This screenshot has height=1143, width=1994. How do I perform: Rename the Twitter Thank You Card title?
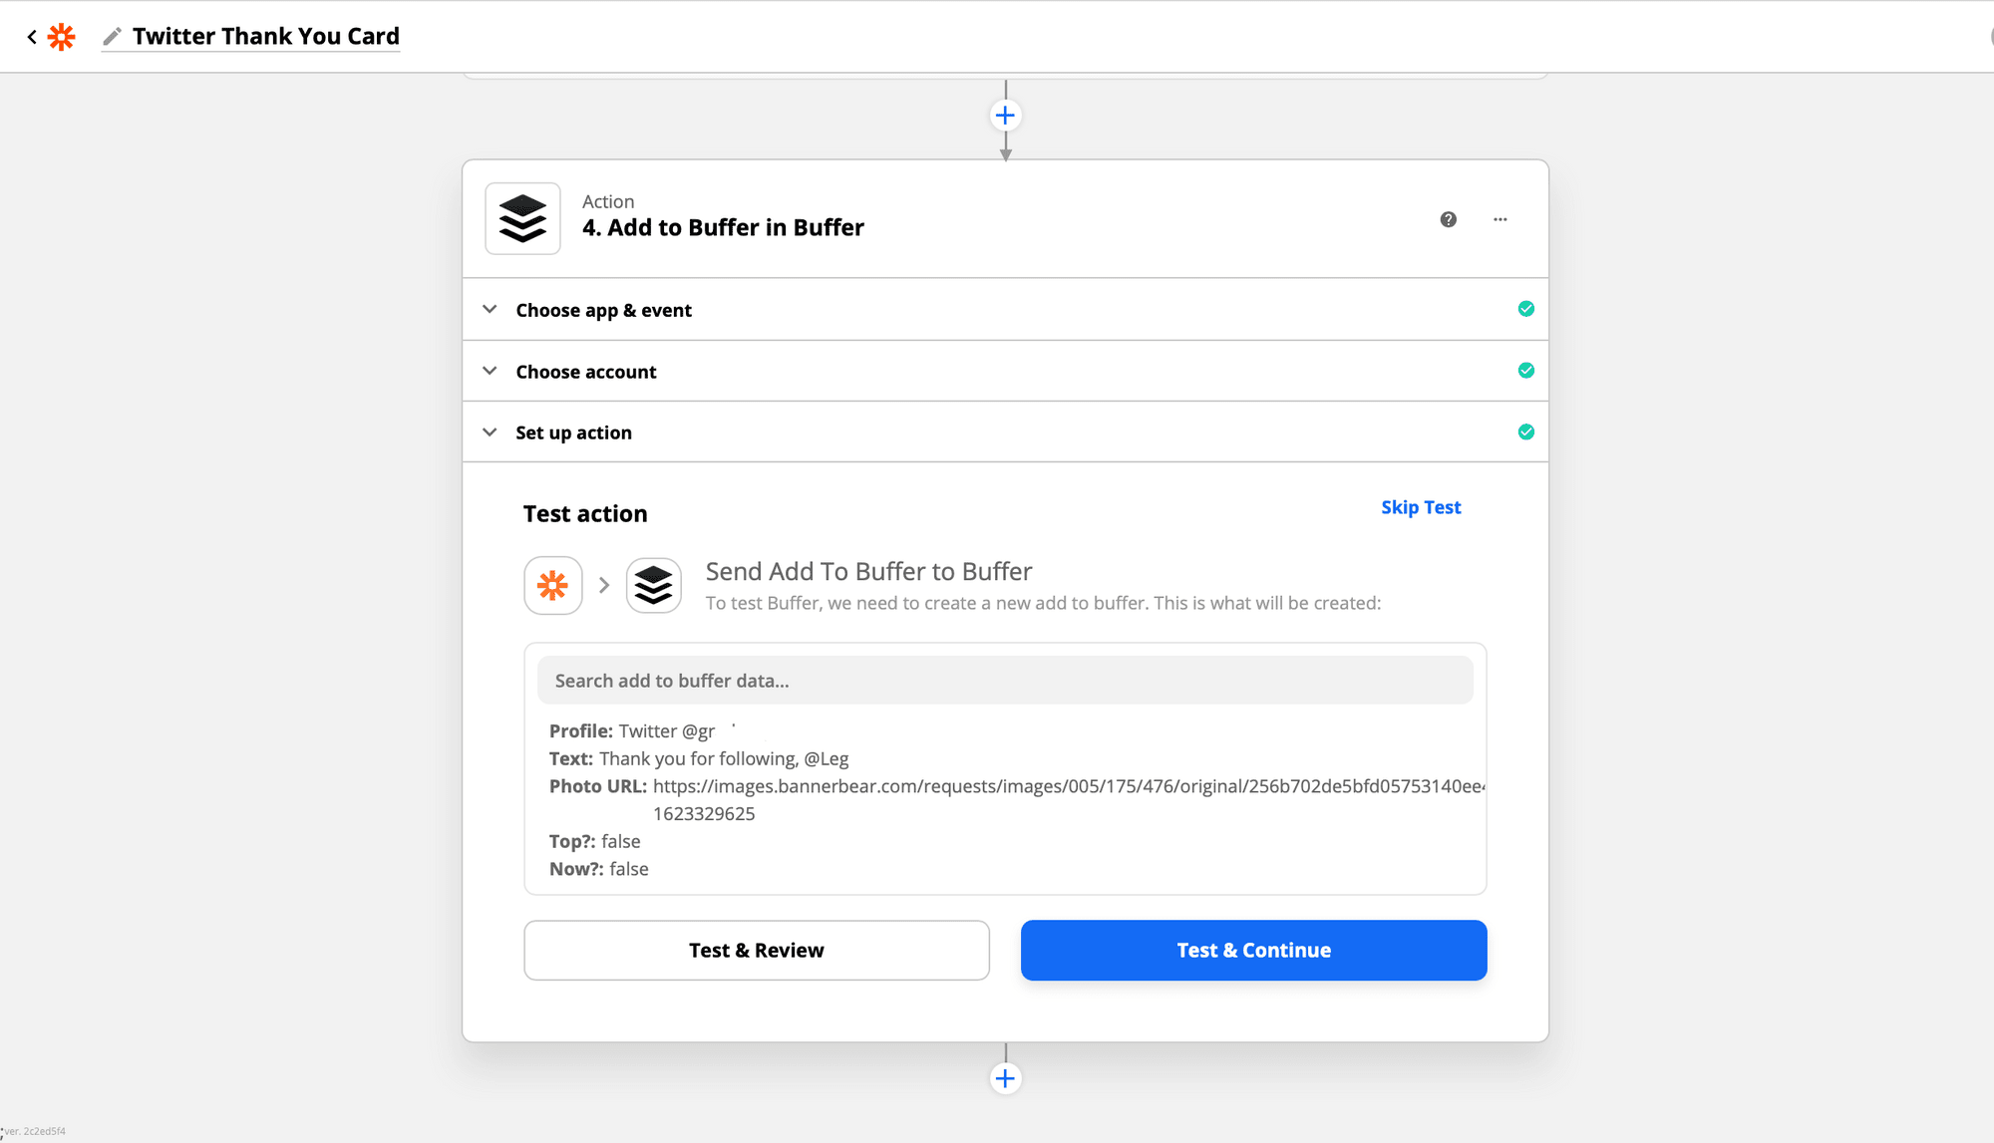(x=265, y=36)
